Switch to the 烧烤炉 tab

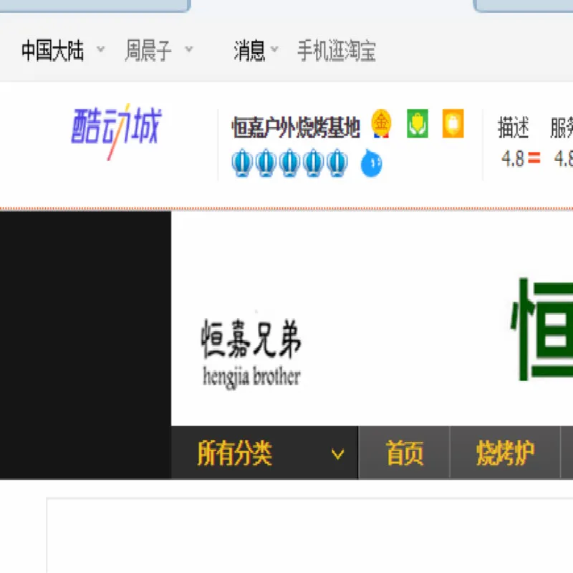[505, 453]
